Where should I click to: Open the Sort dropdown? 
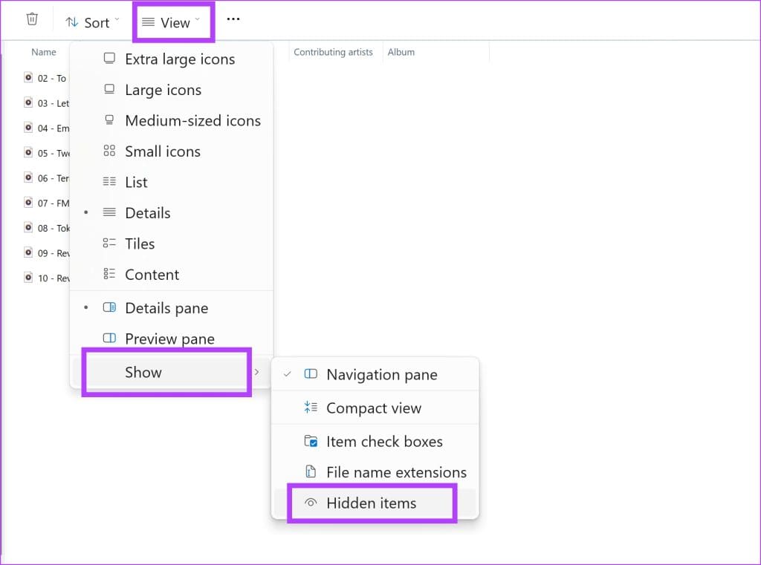click(x=93, y=22)
